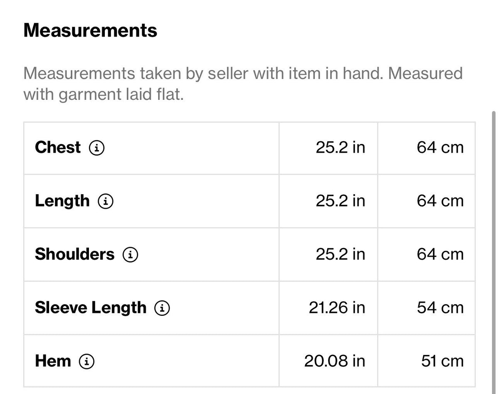Viewport: 499px width, 394px height.
Task: Open the info icon next to Shoulders
Action: [130, 255]
